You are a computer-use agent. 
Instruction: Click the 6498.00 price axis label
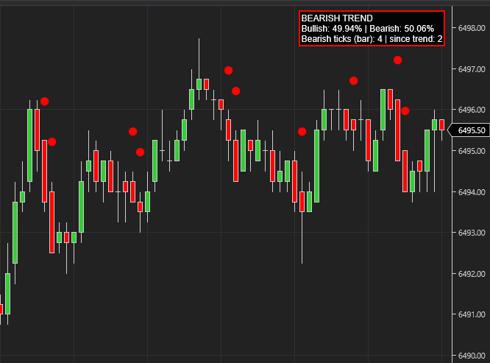472,28
